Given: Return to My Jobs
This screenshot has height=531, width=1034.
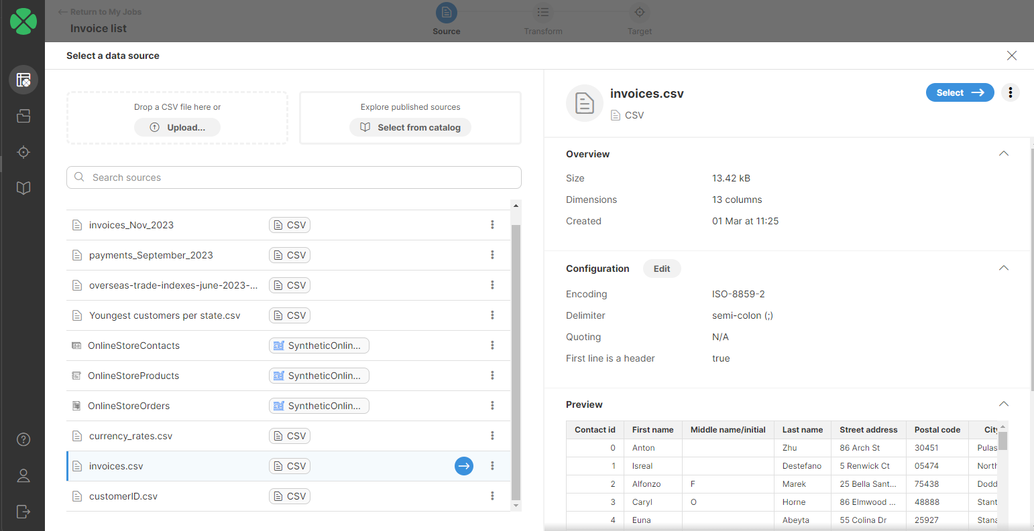Looking at the screenshot, I should [x=99, y=11].
